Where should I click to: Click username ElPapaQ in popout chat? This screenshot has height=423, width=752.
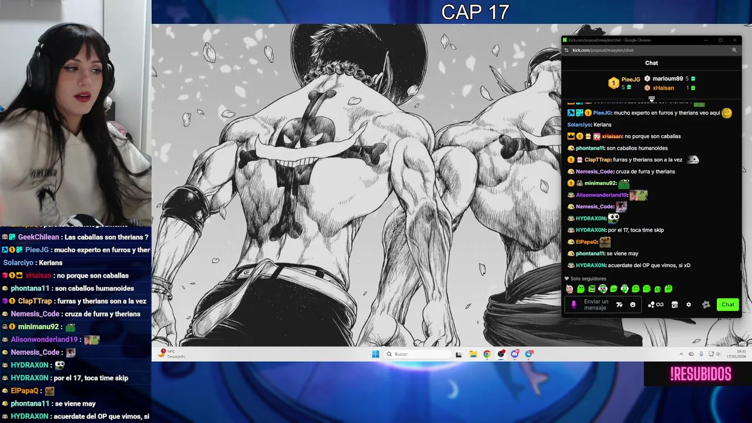point(586,242)
